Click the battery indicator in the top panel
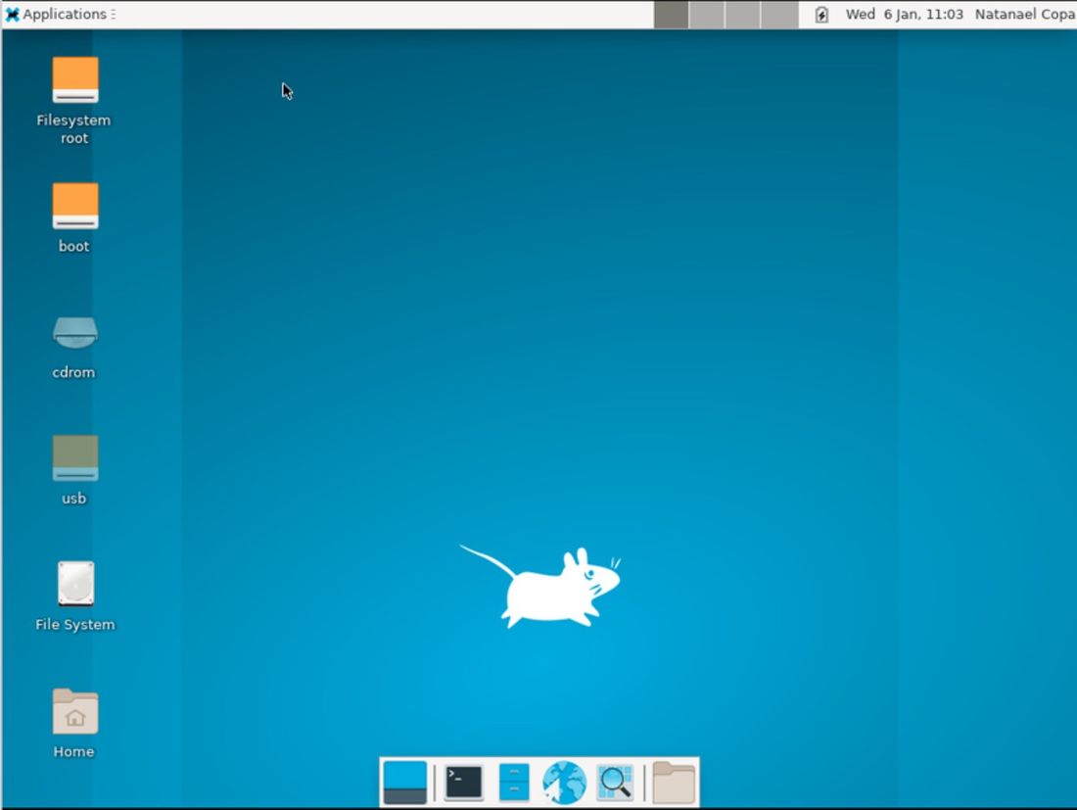Screen dimensions: 1077x810 (820, 14)
